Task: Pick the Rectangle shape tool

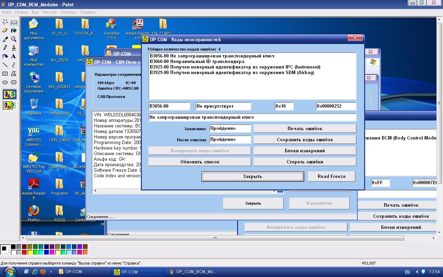Action: click(x=5, y=73)
